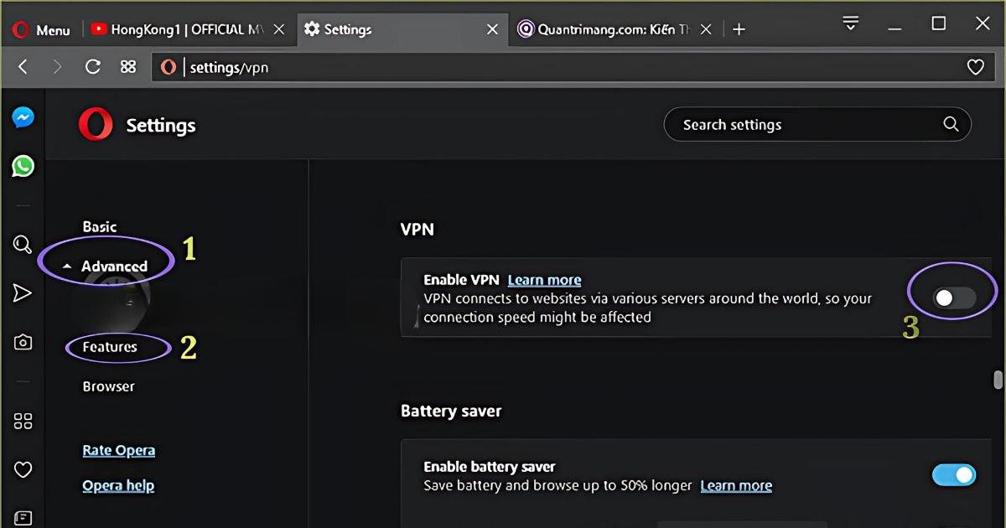The image size is (1006, 528).
Task: Take a snapshot using the camera sidebar icon
Action: coord(22,342)
